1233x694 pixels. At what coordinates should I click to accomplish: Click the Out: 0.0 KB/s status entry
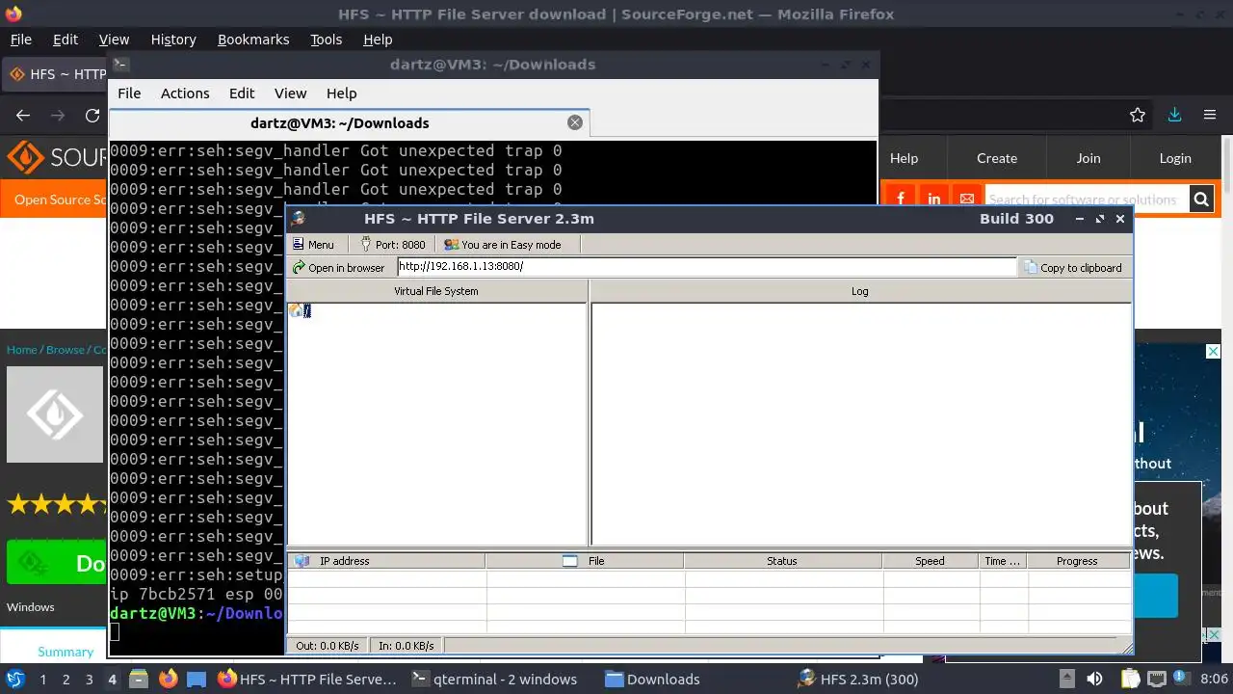[328, 646]
